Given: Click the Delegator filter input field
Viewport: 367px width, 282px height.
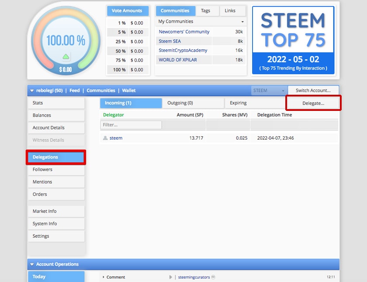Looking at the screenshot, I should [x=131, y=125].
